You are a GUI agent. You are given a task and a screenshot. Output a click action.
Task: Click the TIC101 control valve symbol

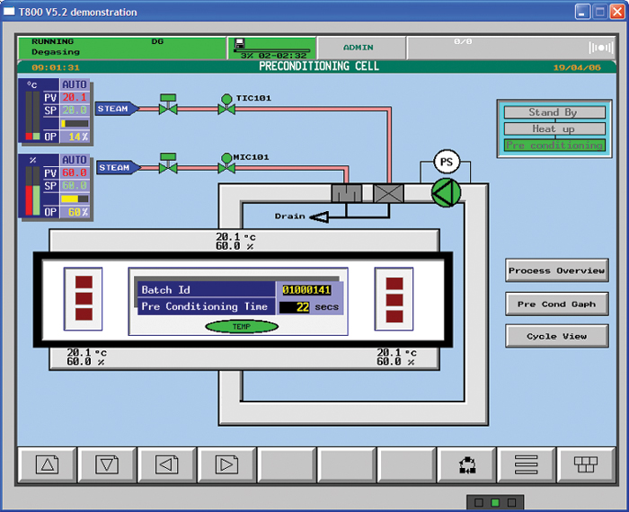coord(226,104)
